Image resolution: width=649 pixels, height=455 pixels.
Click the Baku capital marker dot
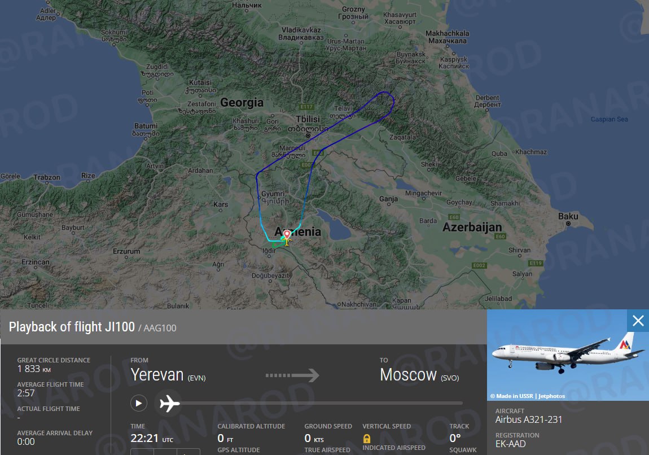568,224
